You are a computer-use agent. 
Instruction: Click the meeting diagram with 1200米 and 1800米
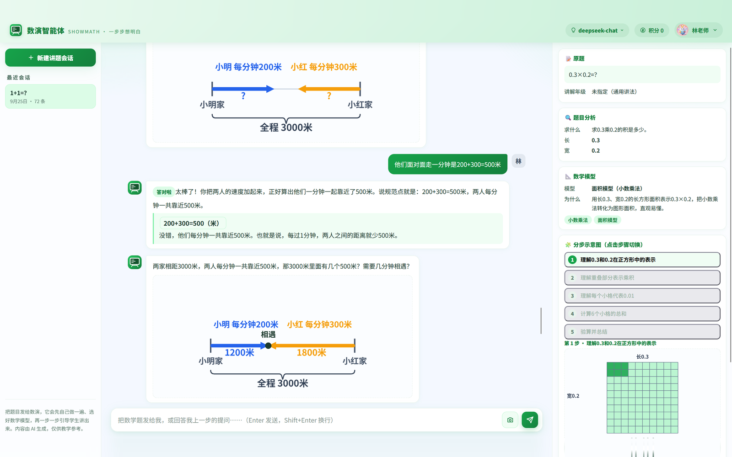coord(282,336)
